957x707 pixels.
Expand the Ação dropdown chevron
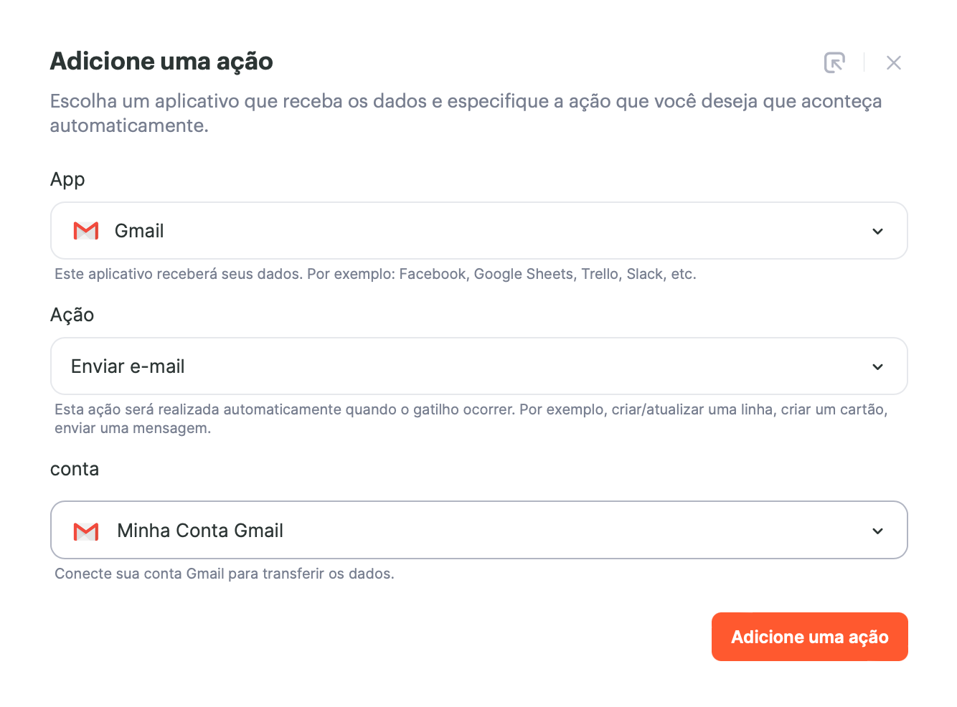coord(877,366)
